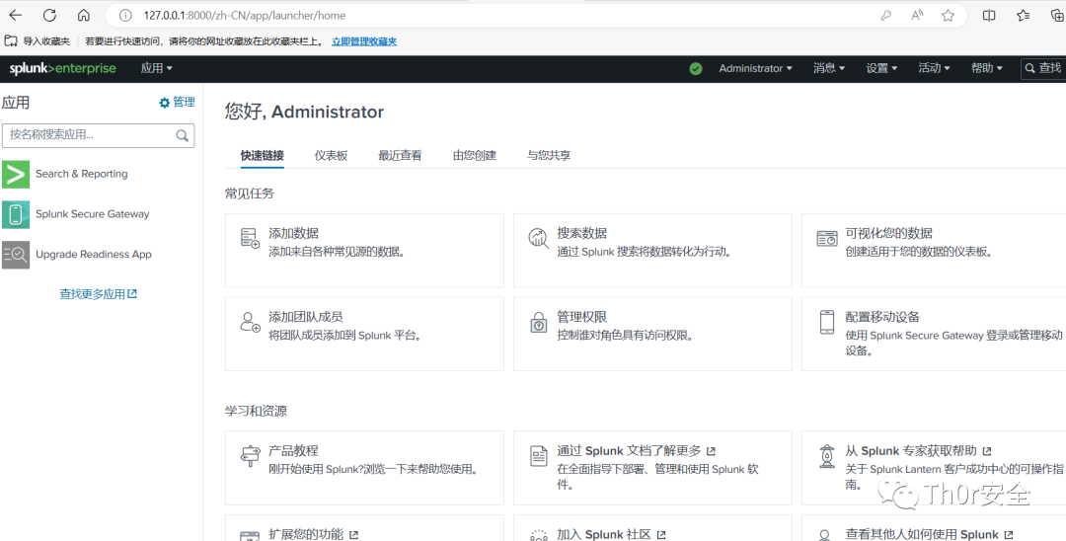Viewport: 1066px width, 541px height.
Task: Open 从 Splunk 专家获取帮助 link
Action: click(x=918, y=450)
